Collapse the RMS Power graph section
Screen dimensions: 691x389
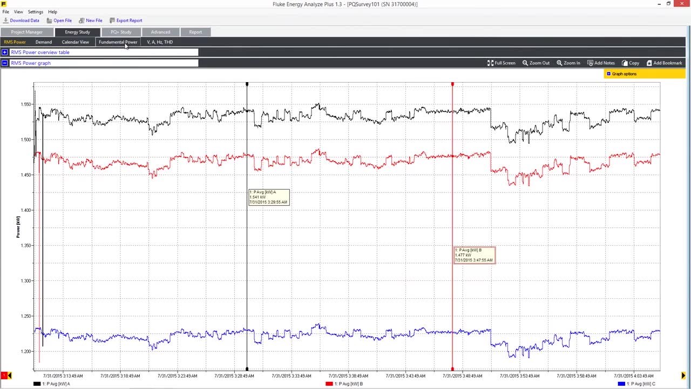pos(4,63)
